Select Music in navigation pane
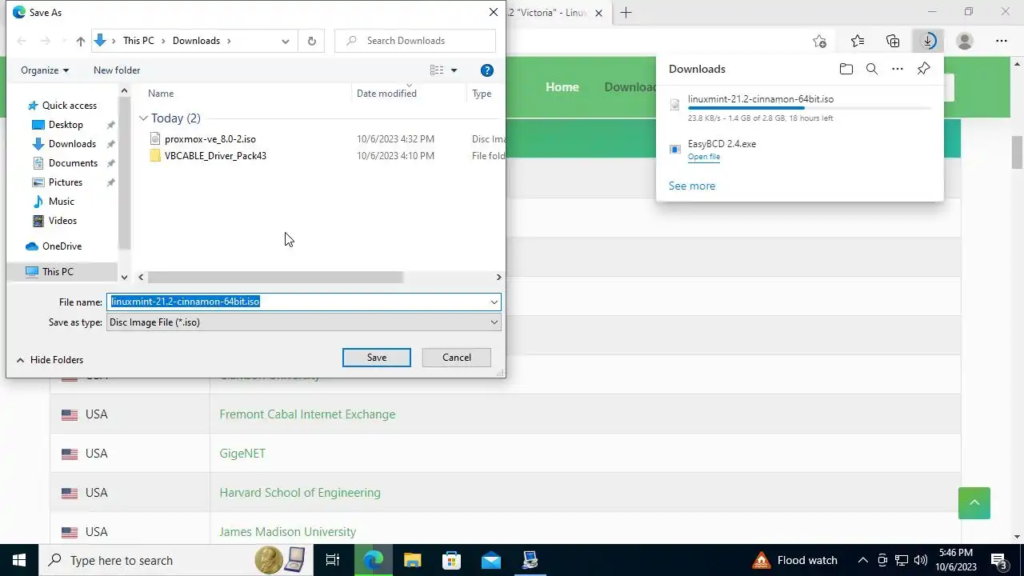Screen dimensions: 1024x576 pyautogui.click(x=61, y=202)
